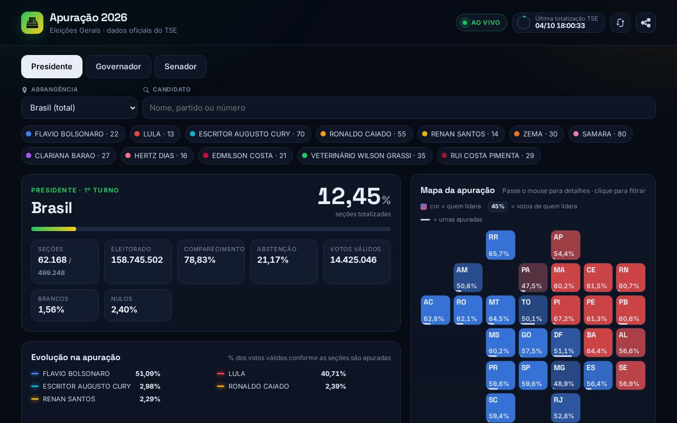677x423 pixels.
Task: Toggle the FLAVIO BOLSONARO · 22 chip
Action: click(73, 134)
